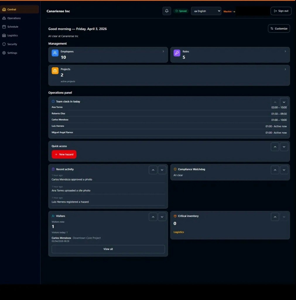Viewport: 296px width, 300px height.
Task: Move Compliance Watchdog panel down
Action: point(284,170)
